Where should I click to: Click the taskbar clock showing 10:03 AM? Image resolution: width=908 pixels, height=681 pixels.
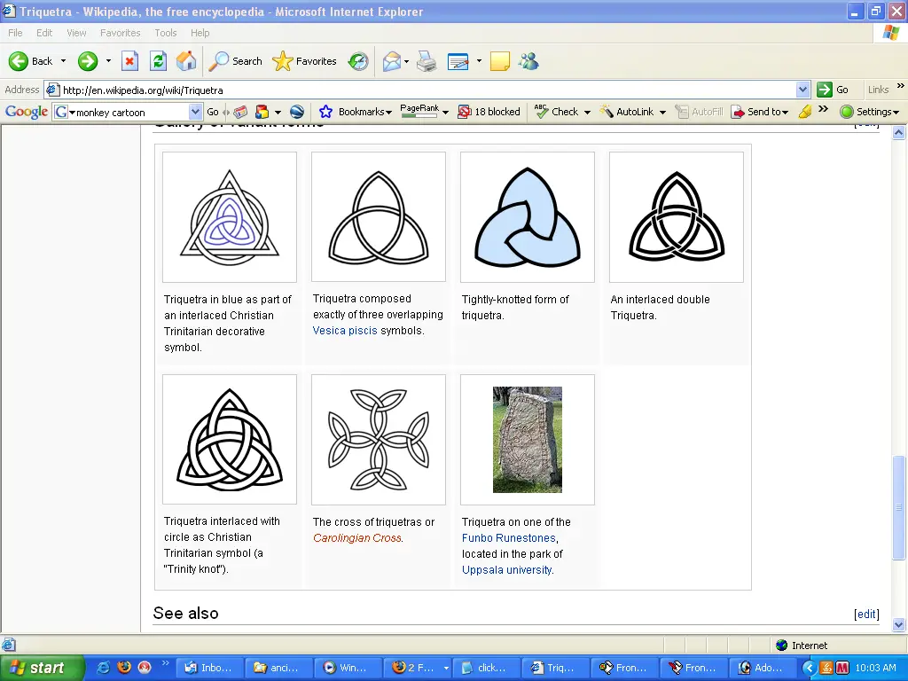(875, 668)
